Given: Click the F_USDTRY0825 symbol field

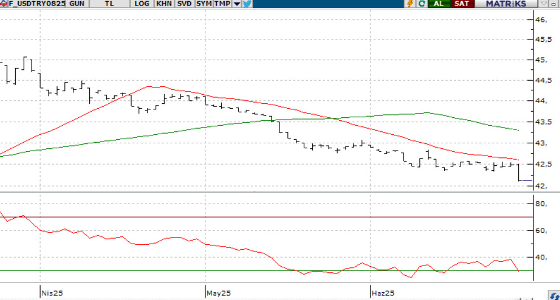Looking at the screenshot, I should tap(37, 4).
